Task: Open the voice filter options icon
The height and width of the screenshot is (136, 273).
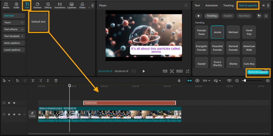Action: 259,16
